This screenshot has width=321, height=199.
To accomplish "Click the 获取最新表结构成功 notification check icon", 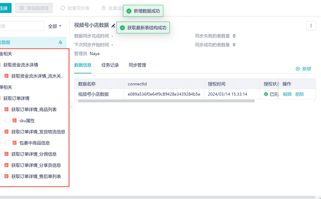I will (x=122, y=28).
